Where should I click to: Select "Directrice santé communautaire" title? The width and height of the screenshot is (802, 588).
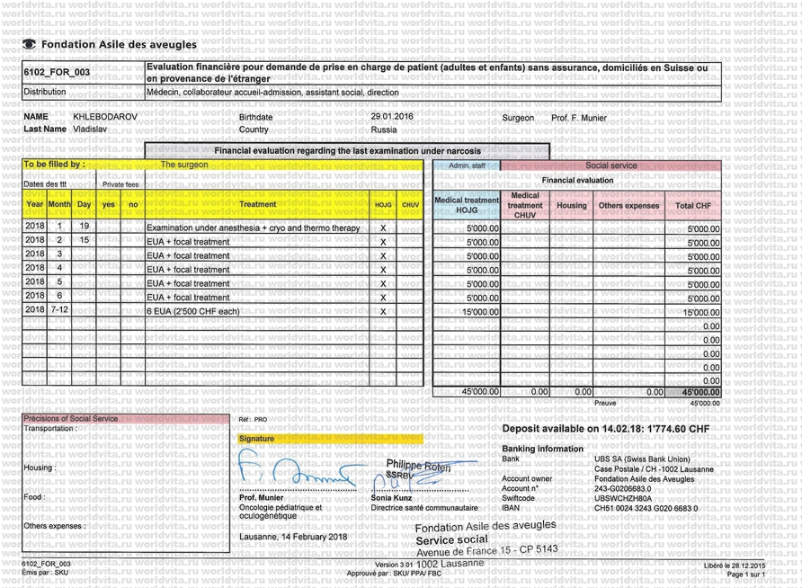[x=424, y=508]
